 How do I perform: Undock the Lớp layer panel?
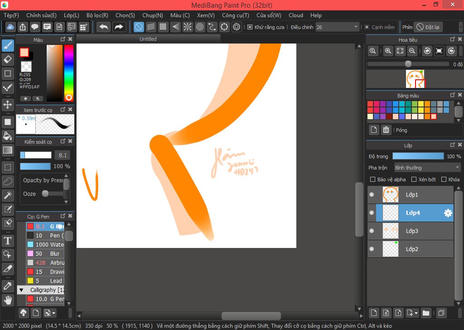453,145
